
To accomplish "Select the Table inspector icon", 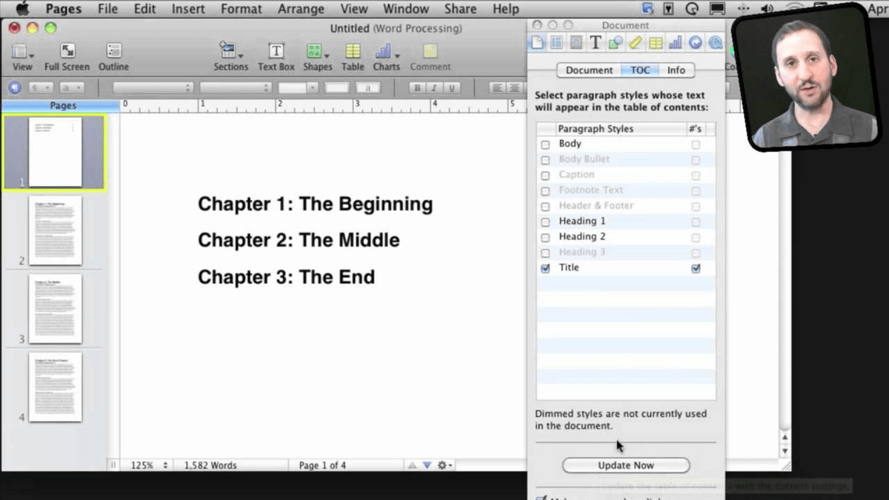I will (x=656, y=43).
